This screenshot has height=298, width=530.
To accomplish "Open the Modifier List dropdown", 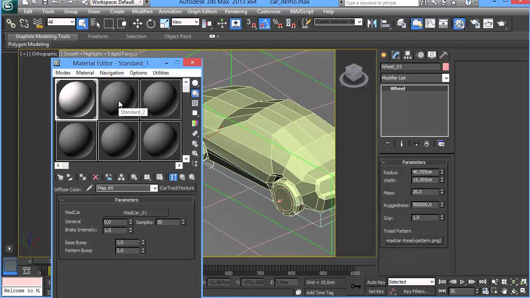I will [414, 78].
